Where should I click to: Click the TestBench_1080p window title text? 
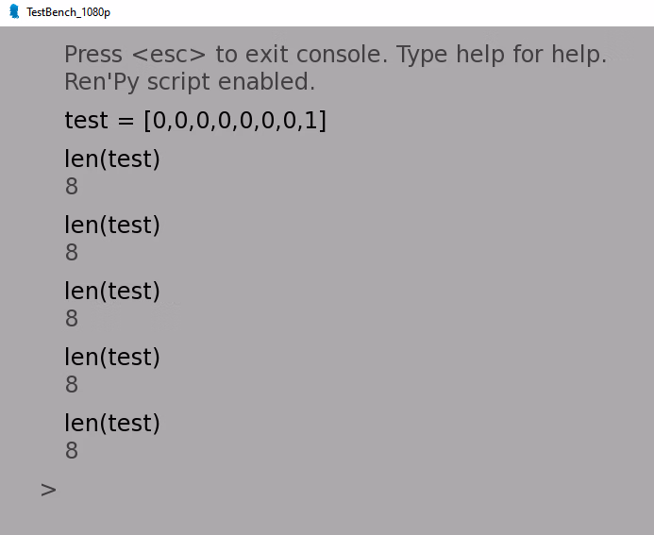click(x=68, y=12)
